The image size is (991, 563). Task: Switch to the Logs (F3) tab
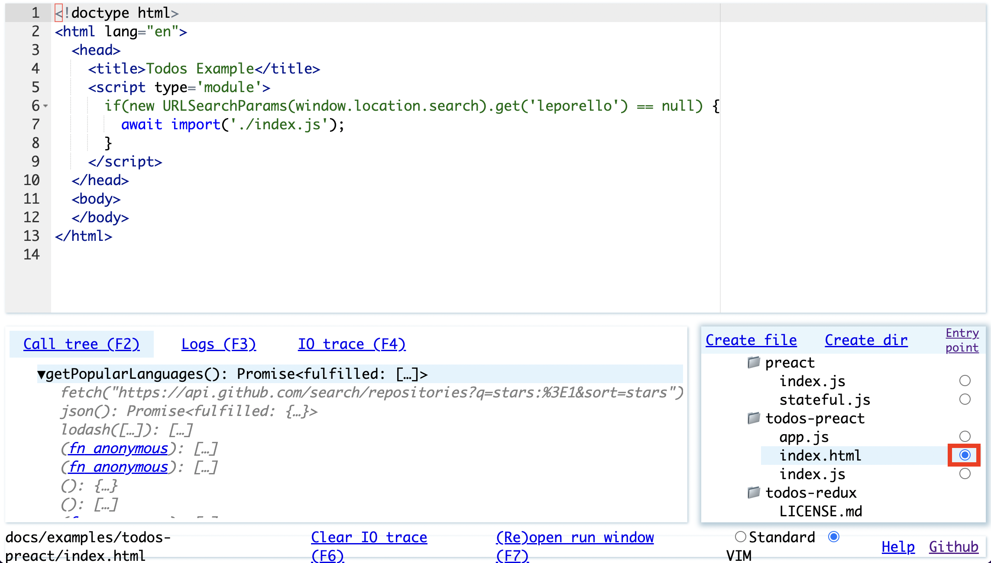(x=219, y=344)
